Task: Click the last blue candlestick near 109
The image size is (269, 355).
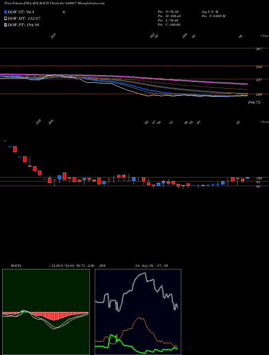Action: (247, 178)
